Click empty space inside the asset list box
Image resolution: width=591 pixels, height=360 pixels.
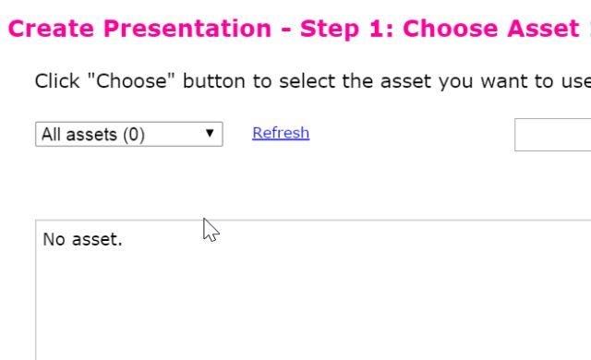click(313, 301)
